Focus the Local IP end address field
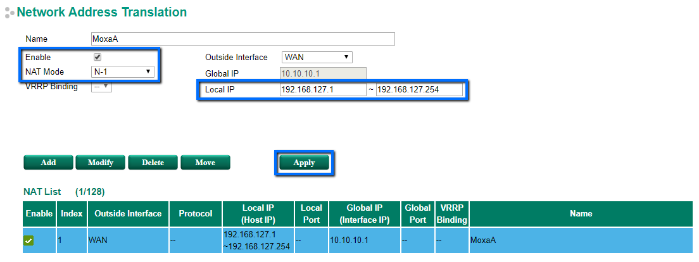Viewport: 699px width, 262px height. coord(419,90)
